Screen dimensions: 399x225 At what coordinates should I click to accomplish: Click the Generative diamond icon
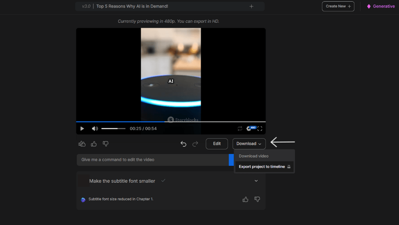(x=369, y=6)
